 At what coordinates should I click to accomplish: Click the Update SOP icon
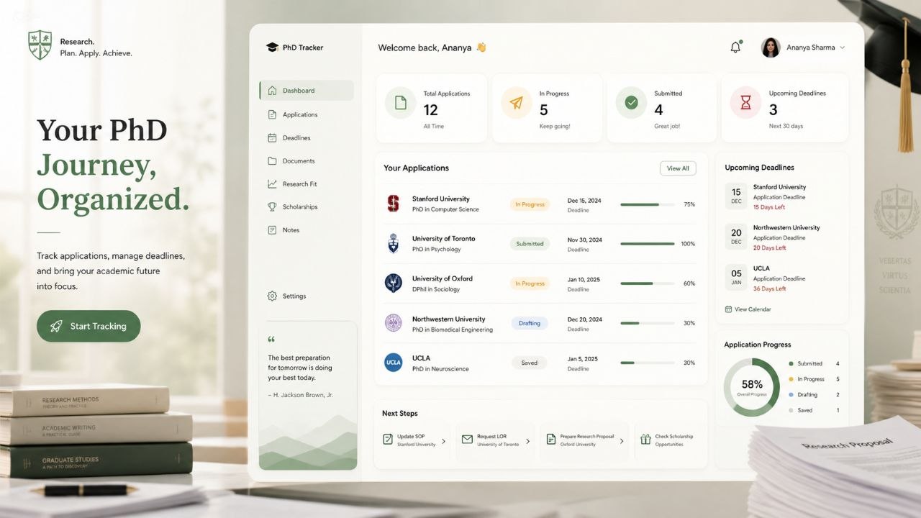388,439
